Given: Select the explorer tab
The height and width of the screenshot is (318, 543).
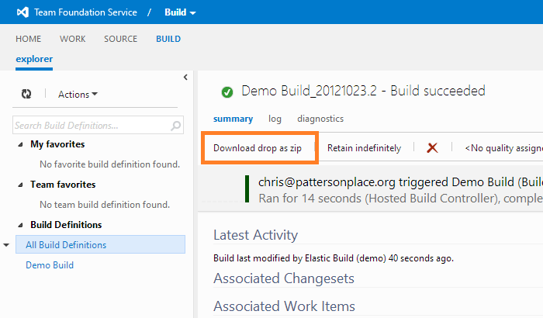Looking at the screenshot, I should (34, 59).
